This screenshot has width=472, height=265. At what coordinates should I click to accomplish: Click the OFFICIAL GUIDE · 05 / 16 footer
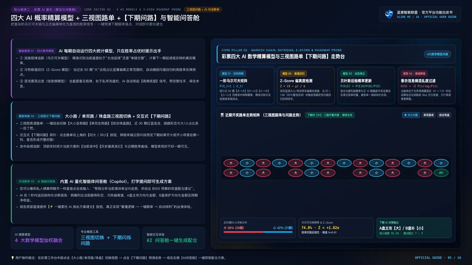(x=438, y=258)
